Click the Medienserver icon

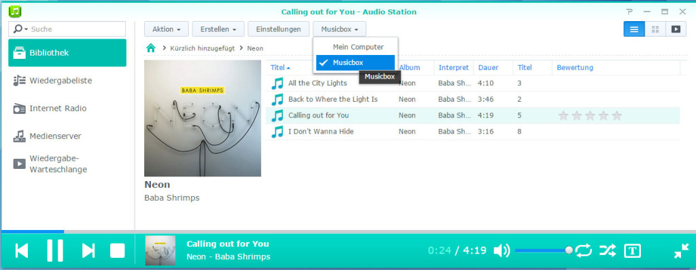coord(20,136)
